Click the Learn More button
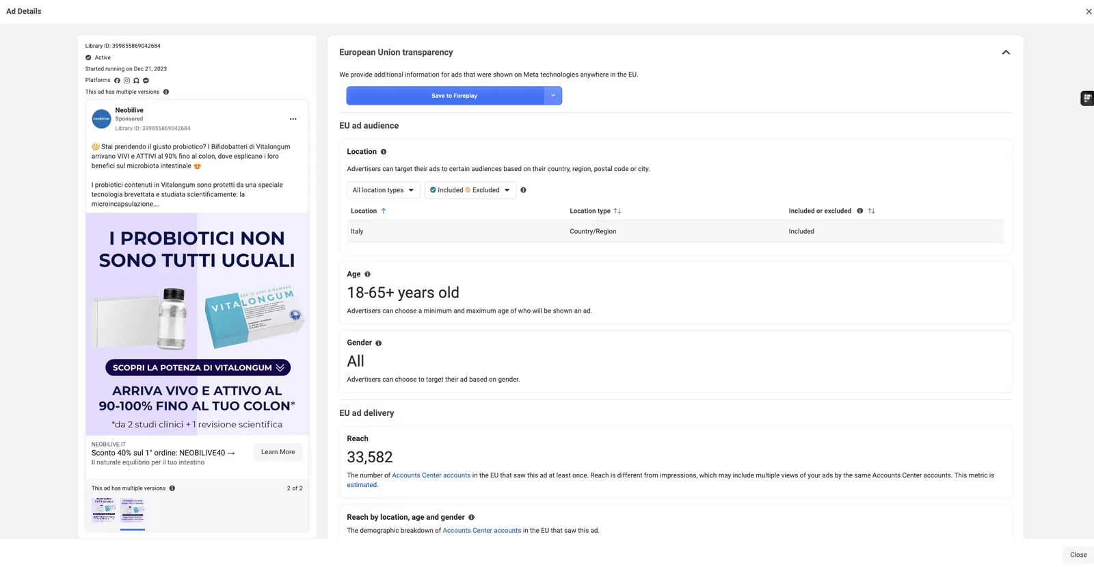The width and height of the screenshot is (1094, 567). pos(278,452)
